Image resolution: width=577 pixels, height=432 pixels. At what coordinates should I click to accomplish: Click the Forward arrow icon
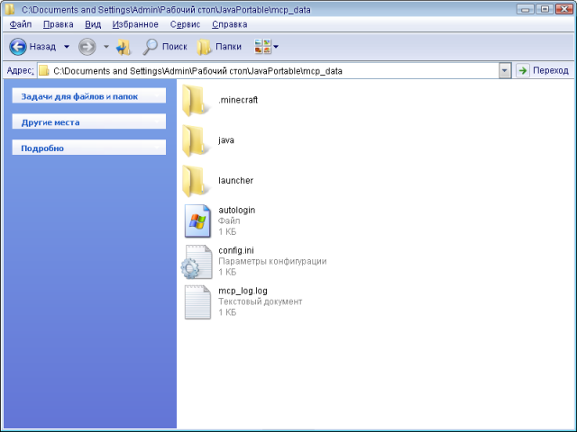[87, 46]
